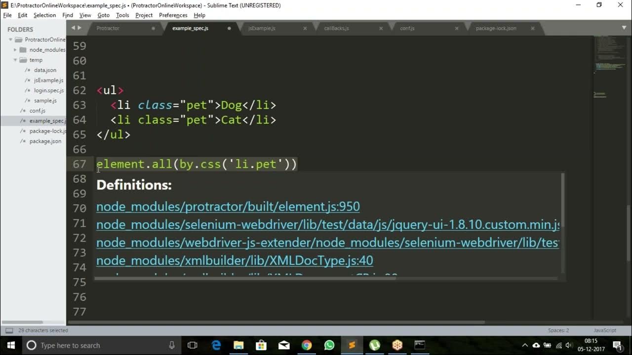This screenshot has width=632, height=355.
Task: Switch to the jsExample.js tab
Action: pos(262,28)
